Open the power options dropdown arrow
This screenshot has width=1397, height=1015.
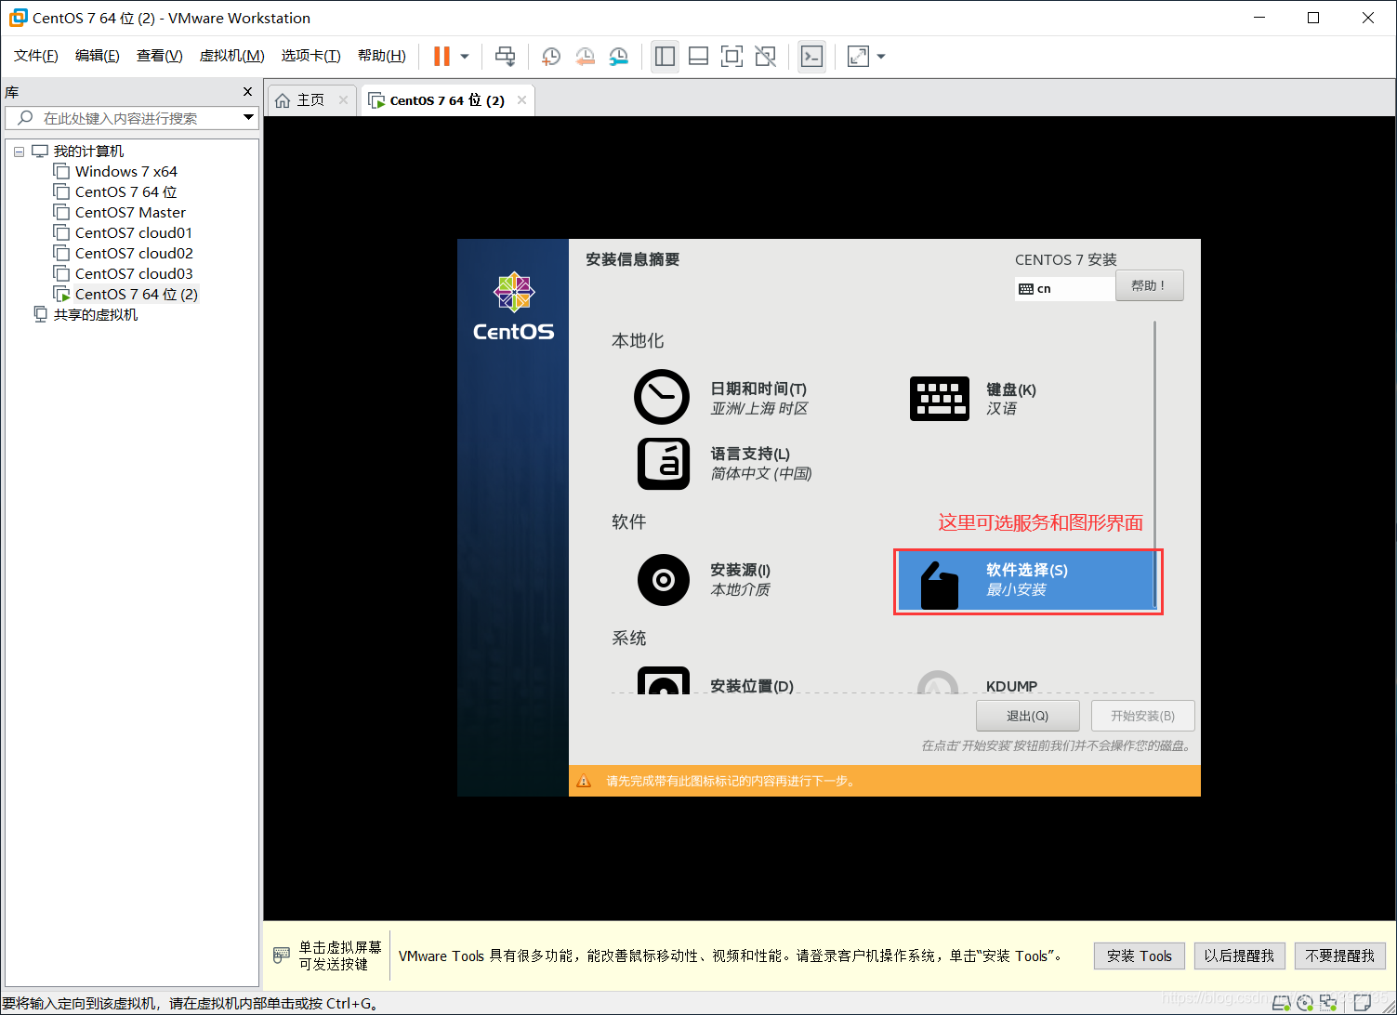465,57
